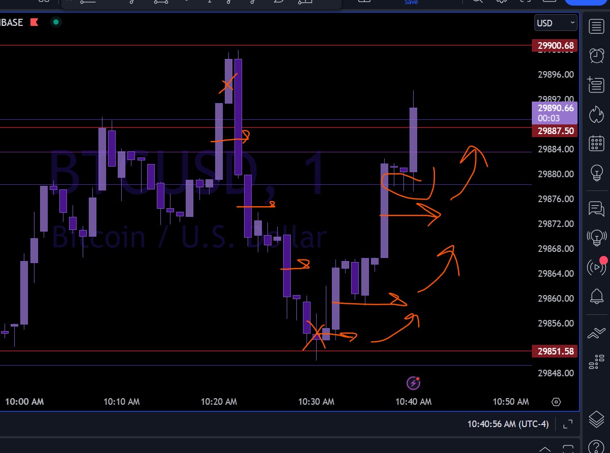
Task: Click the 10:10 AM time axis label
Action: pos(122,402)
